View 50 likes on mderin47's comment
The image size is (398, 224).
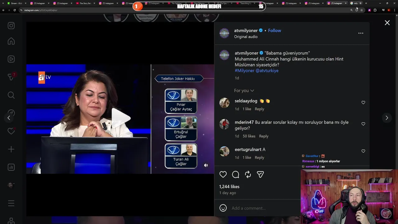249,136
